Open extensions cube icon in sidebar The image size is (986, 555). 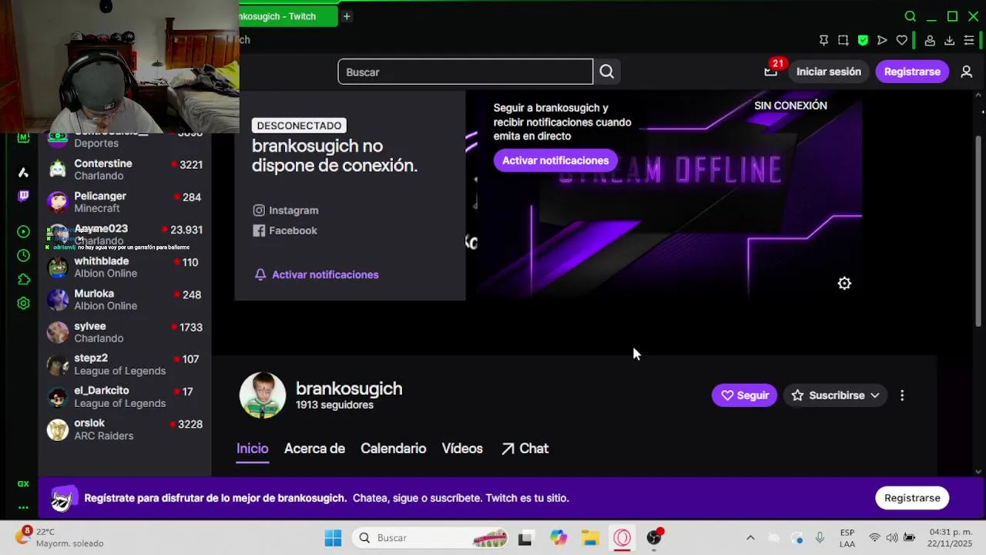pos(23,279)
